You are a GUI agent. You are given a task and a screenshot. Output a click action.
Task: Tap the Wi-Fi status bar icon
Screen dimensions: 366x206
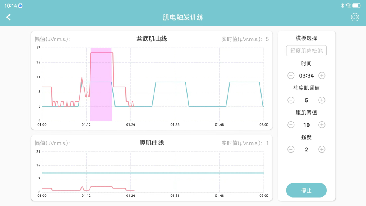pos(348,6)
